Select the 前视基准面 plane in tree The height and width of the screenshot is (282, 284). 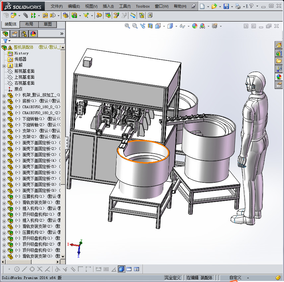(24, 71)
